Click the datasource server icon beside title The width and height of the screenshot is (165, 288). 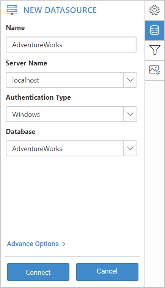coord(12,10)
